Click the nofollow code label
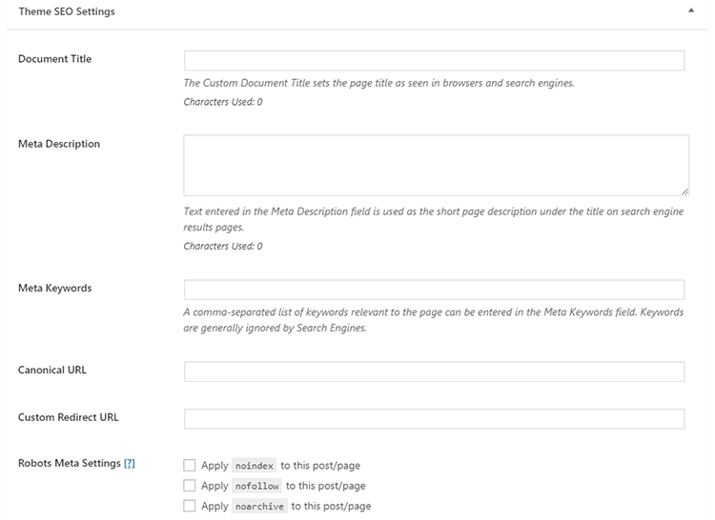The image size is (715, 520). [256, 487]
